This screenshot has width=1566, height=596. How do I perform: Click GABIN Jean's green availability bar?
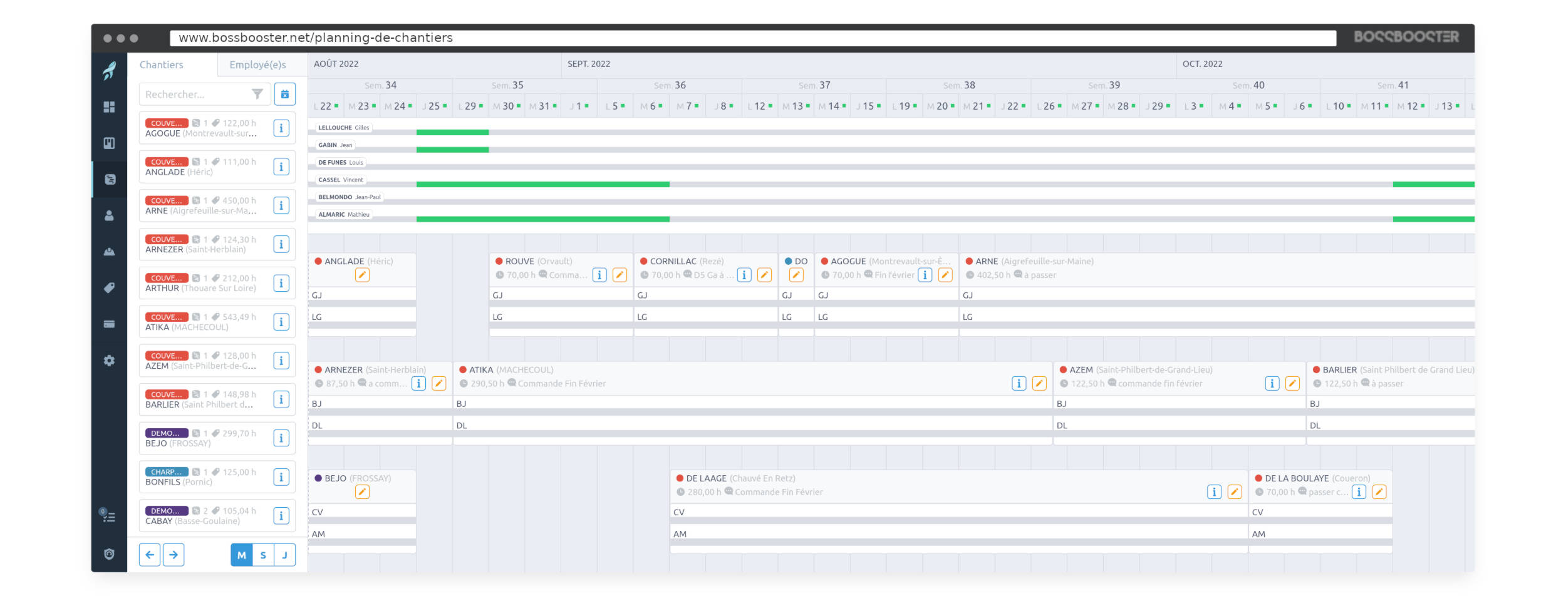click(x=452, y=150)
